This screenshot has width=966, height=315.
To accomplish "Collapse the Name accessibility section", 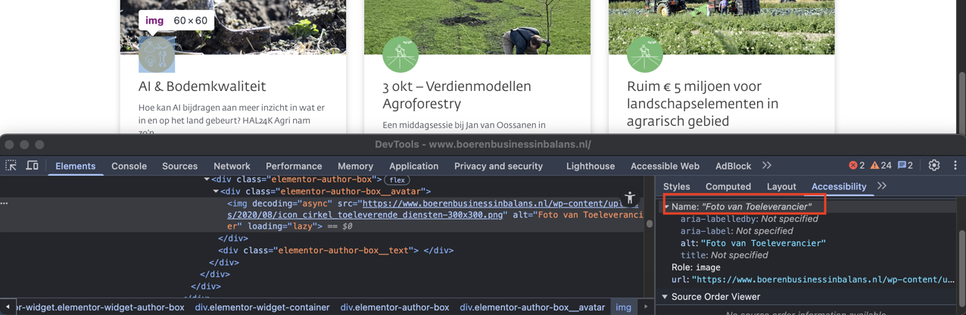I will pos(667,207).
